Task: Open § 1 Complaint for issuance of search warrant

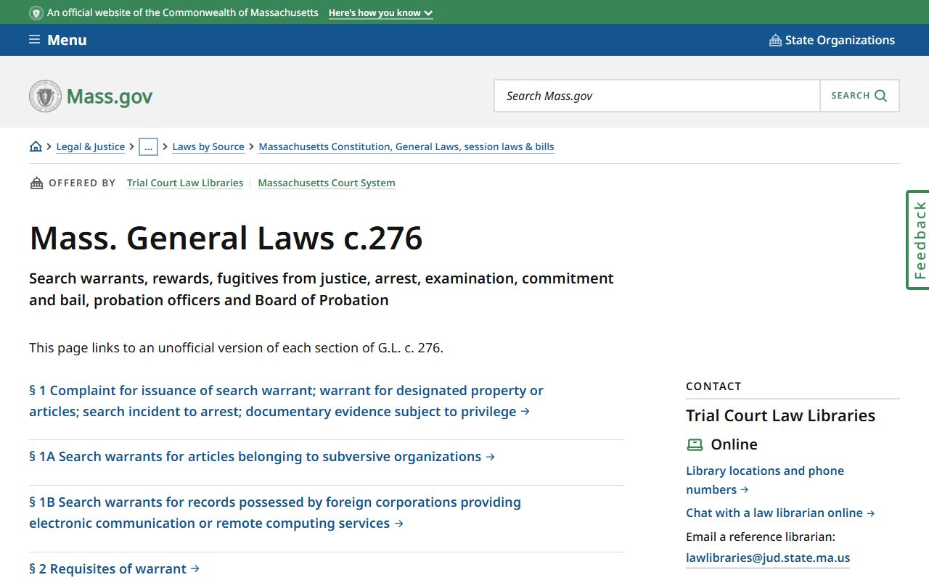Action: (x=286, y=401)
